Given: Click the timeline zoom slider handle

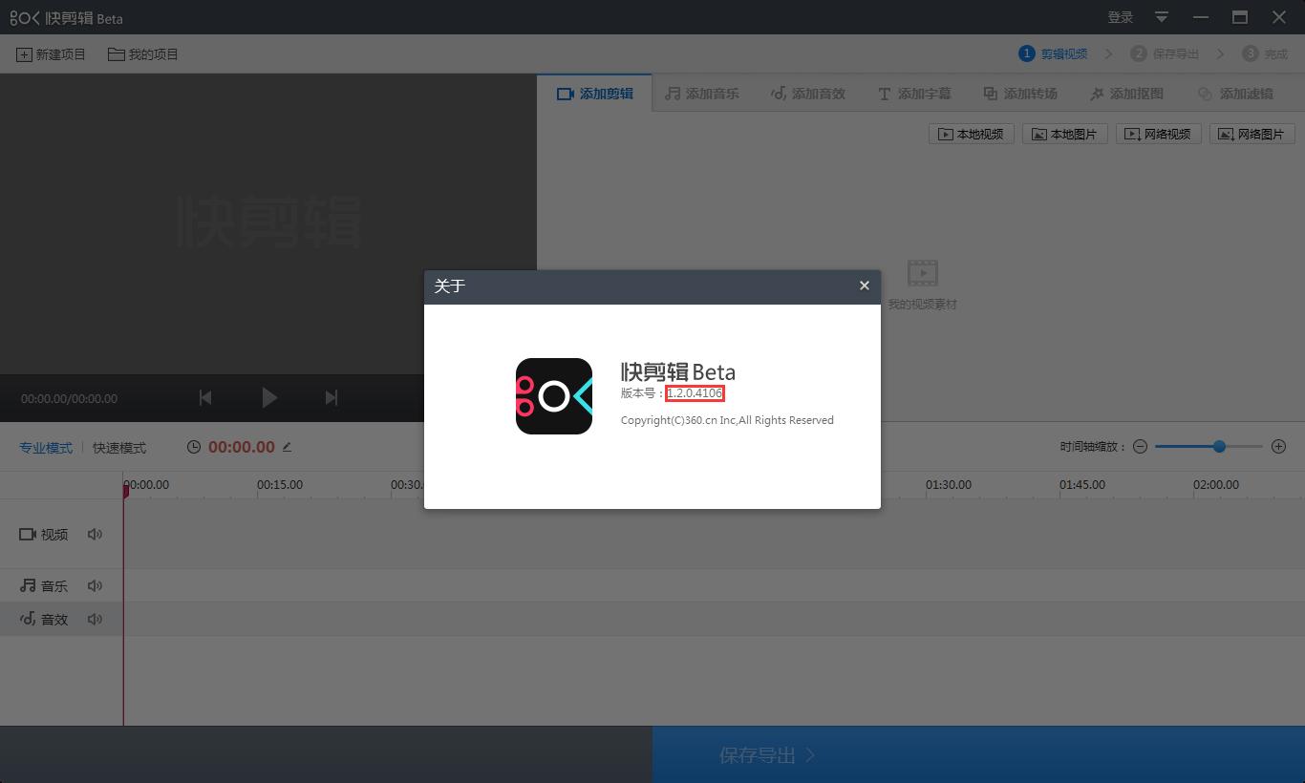Looking at the screenshot, I should coord(1219,447).
